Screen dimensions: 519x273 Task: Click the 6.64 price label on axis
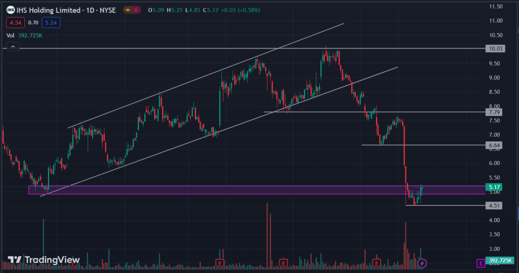[494, 145]
